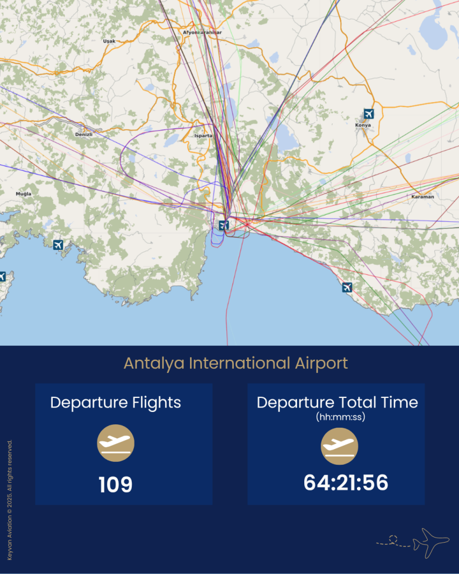
Task: Click the Afyonkarahisar city label
Action: click(202, 33)
